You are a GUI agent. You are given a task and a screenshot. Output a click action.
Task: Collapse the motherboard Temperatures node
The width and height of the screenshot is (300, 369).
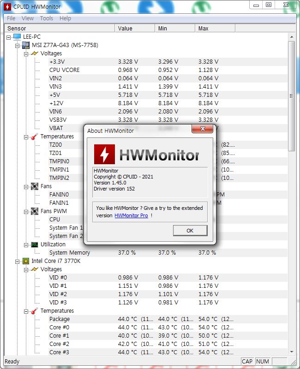[x=26, y=137]
